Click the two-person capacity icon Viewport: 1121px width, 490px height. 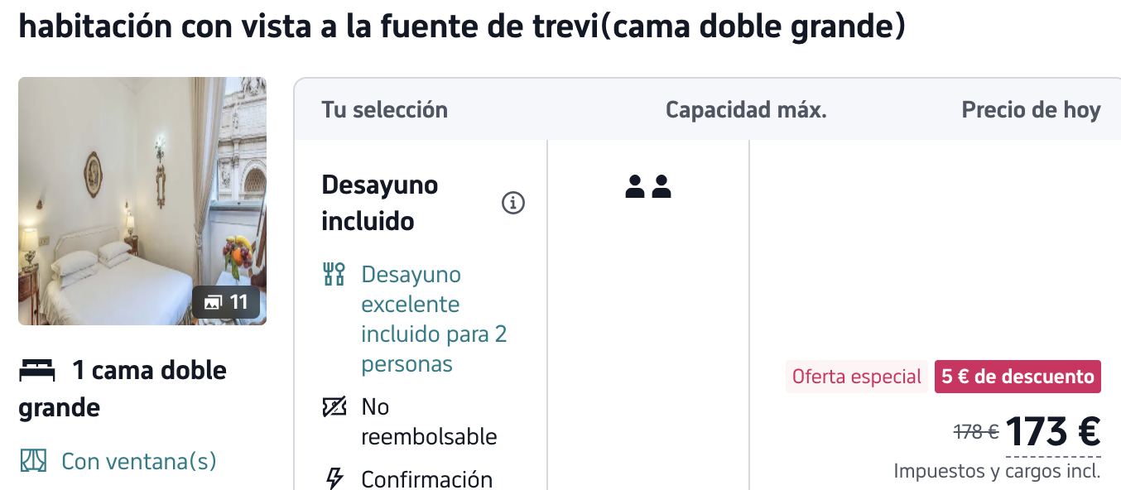click(648, 187)
